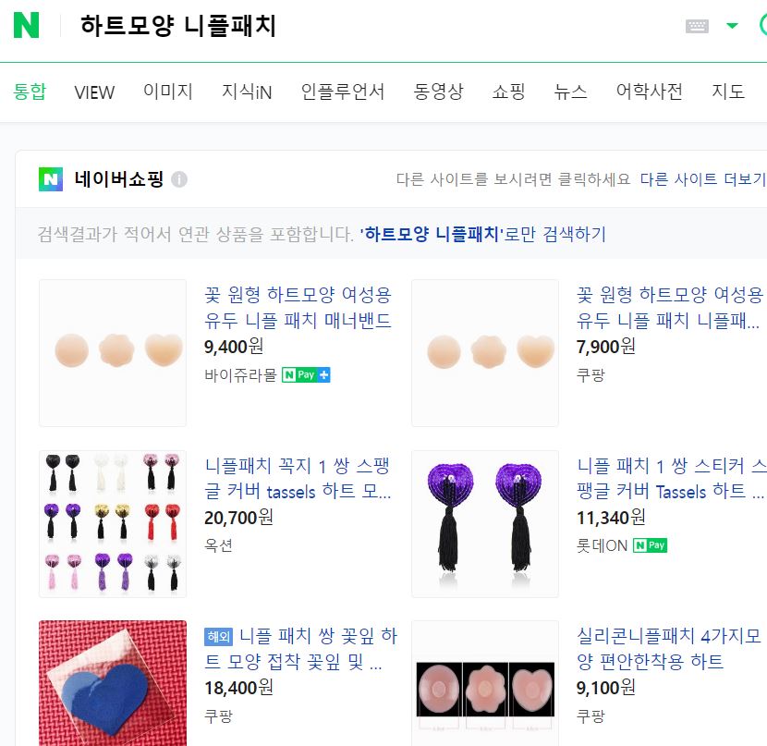Click the 다른 사이트 더보기 link
The width and height of the screenshot is (767, 746).
(703, 179)
